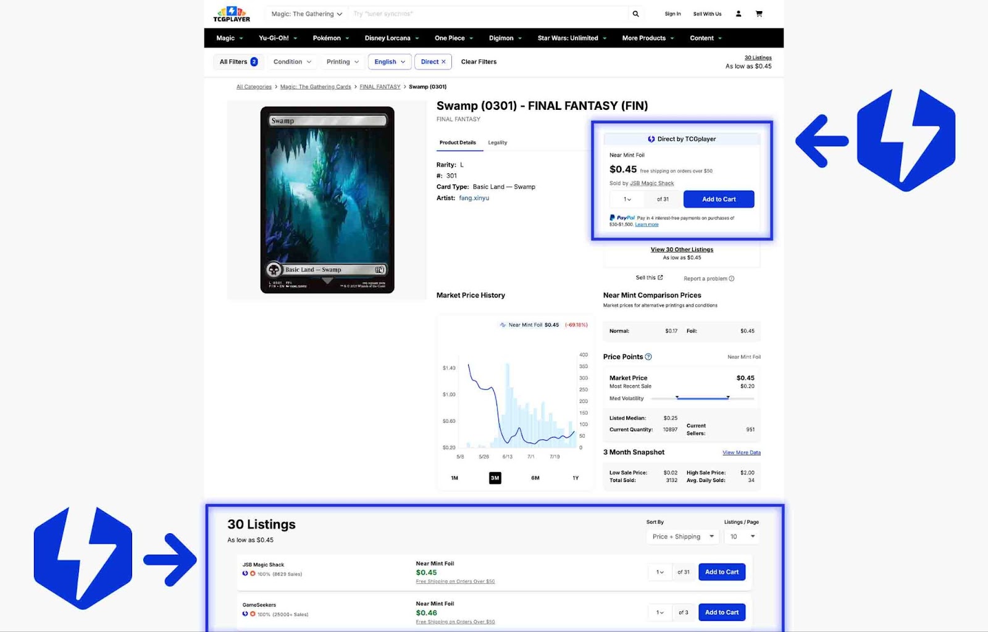Viewport: 988px width, 632px height.
Task: Open the user account icon
Action: 738,14
